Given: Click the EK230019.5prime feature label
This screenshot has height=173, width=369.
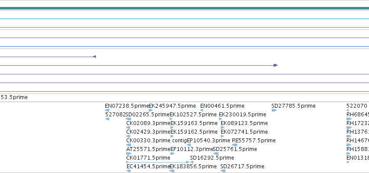Looking at the screenshot, I should click(243, 115).
